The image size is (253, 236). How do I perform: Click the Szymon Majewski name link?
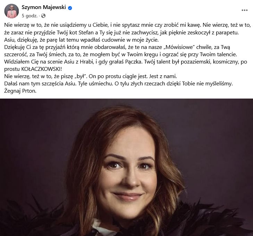(x=44, y=7)
